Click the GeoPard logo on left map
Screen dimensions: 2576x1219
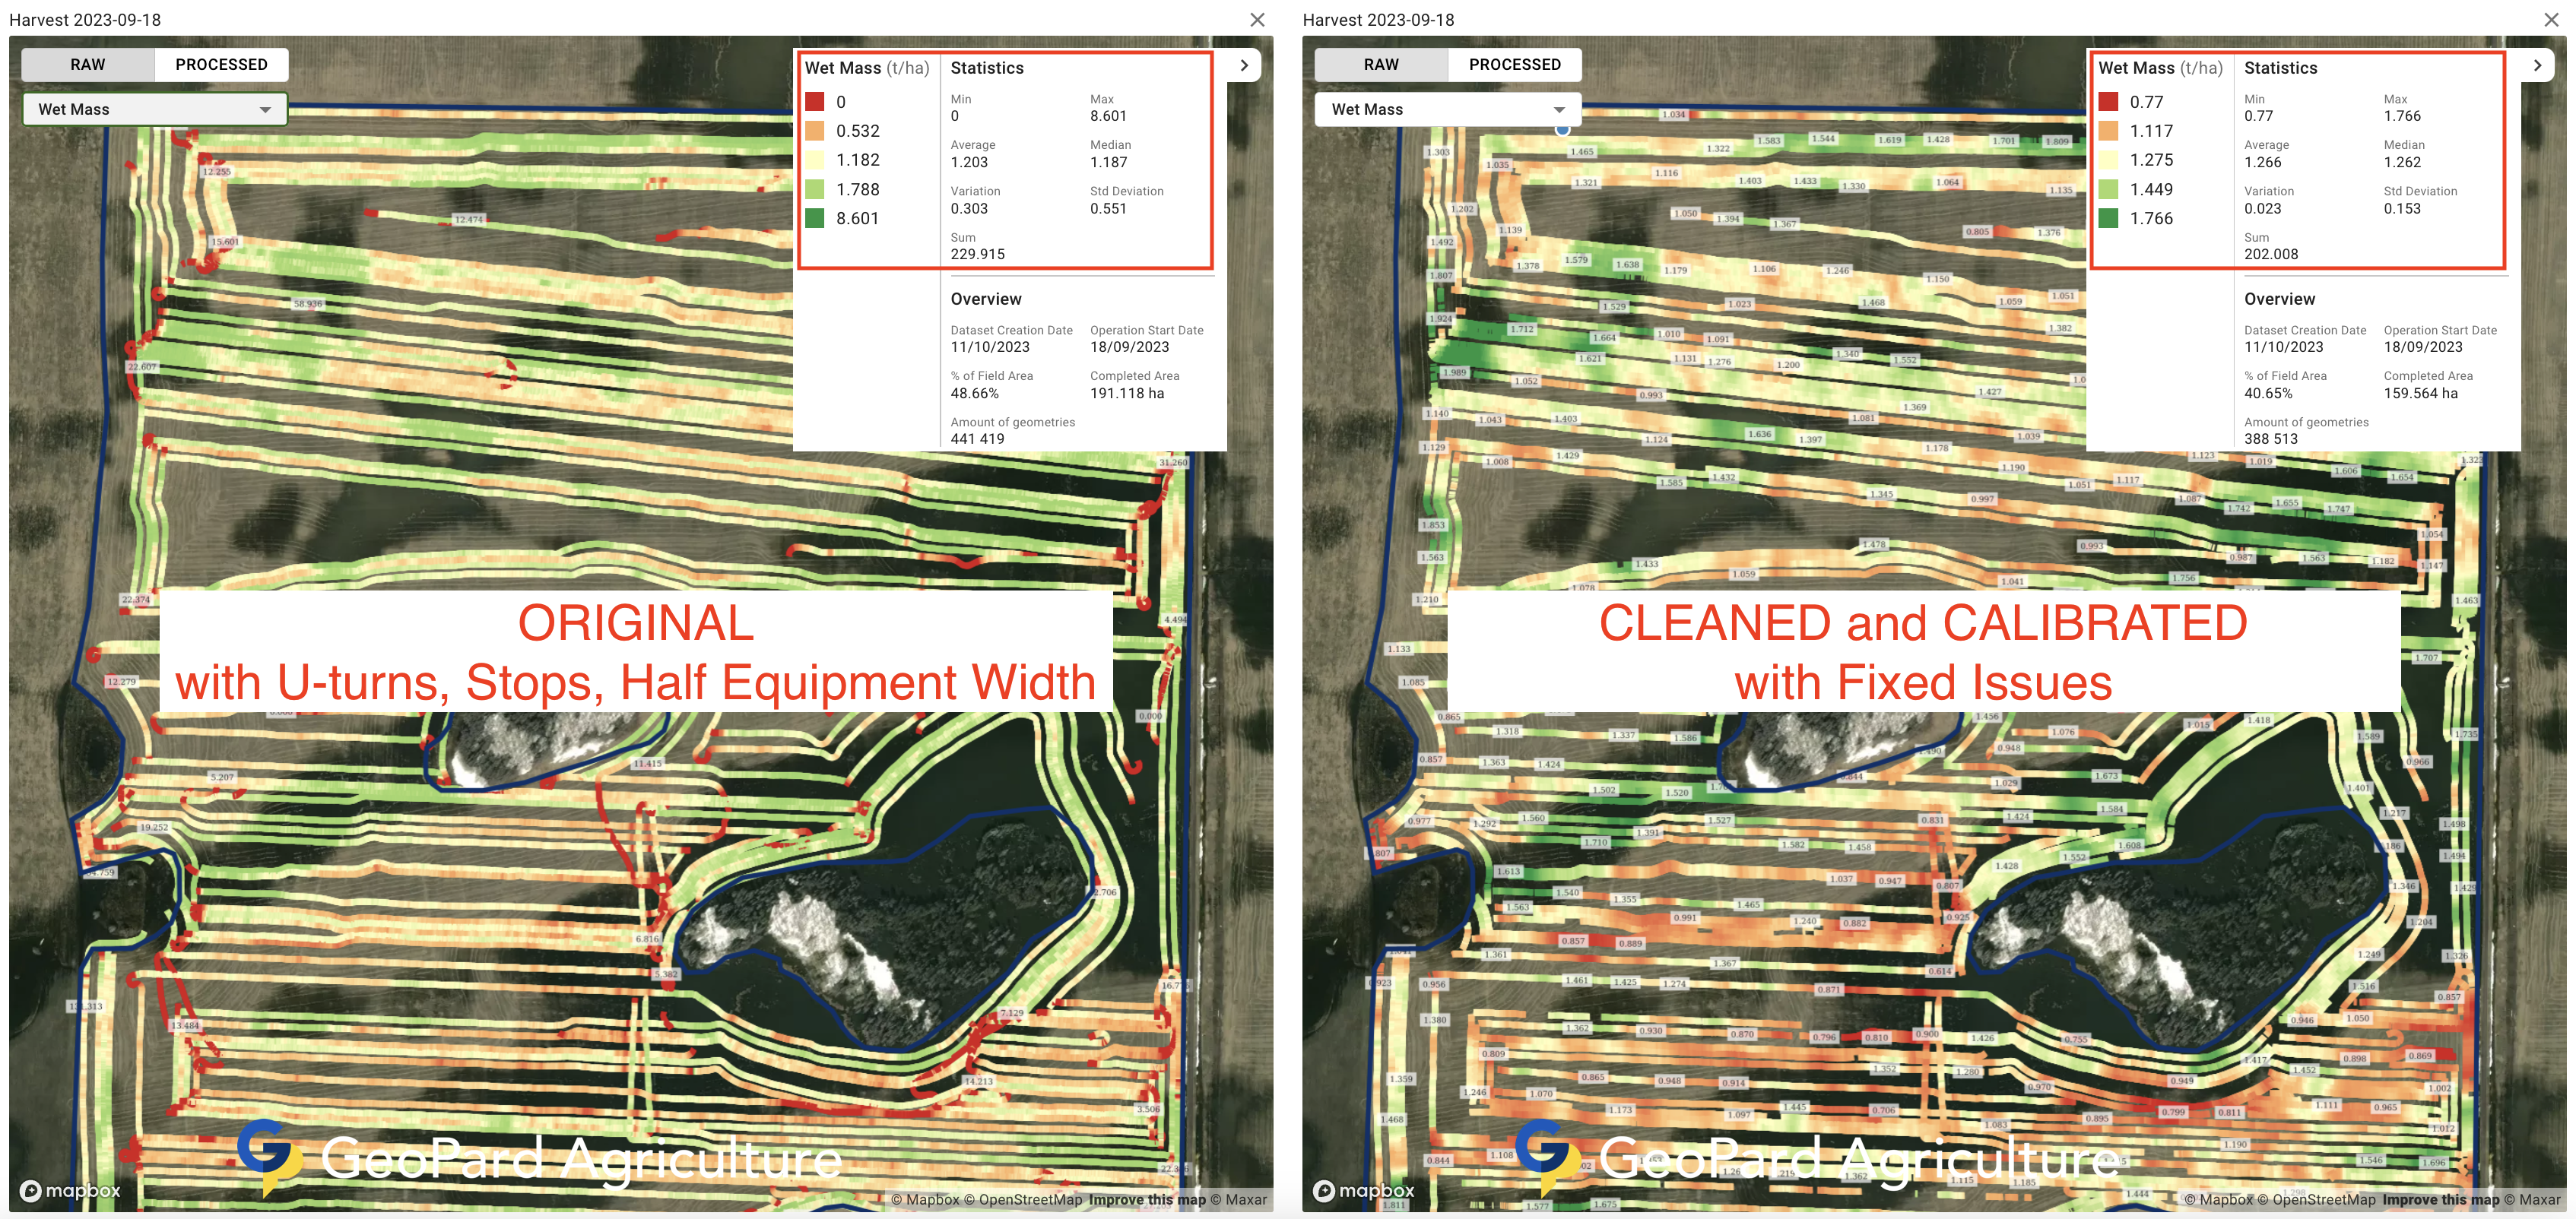[x=268, y=1156]
